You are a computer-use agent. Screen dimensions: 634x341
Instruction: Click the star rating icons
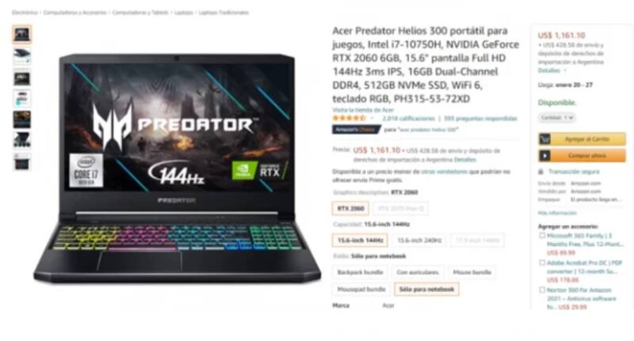coord(349,118)
